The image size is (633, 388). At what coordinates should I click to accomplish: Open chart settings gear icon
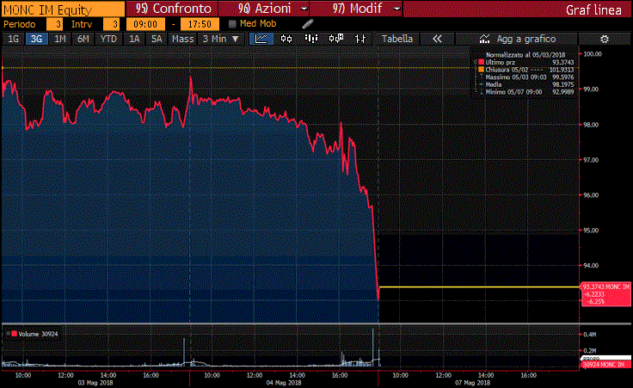coord(605,40)
